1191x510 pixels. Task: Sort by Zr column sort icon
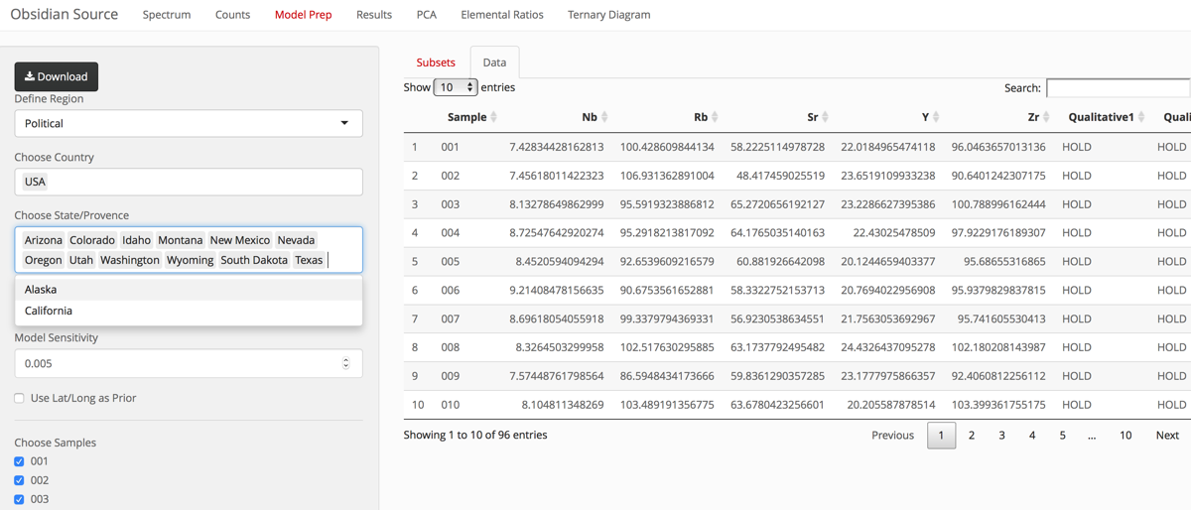coord(1046,117)
